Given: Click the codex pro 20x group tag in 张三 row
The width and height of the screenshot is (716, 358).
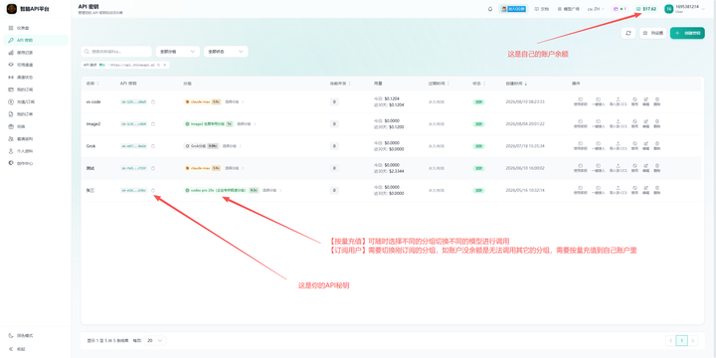Looking at the screenshot, I should (222, 190).
